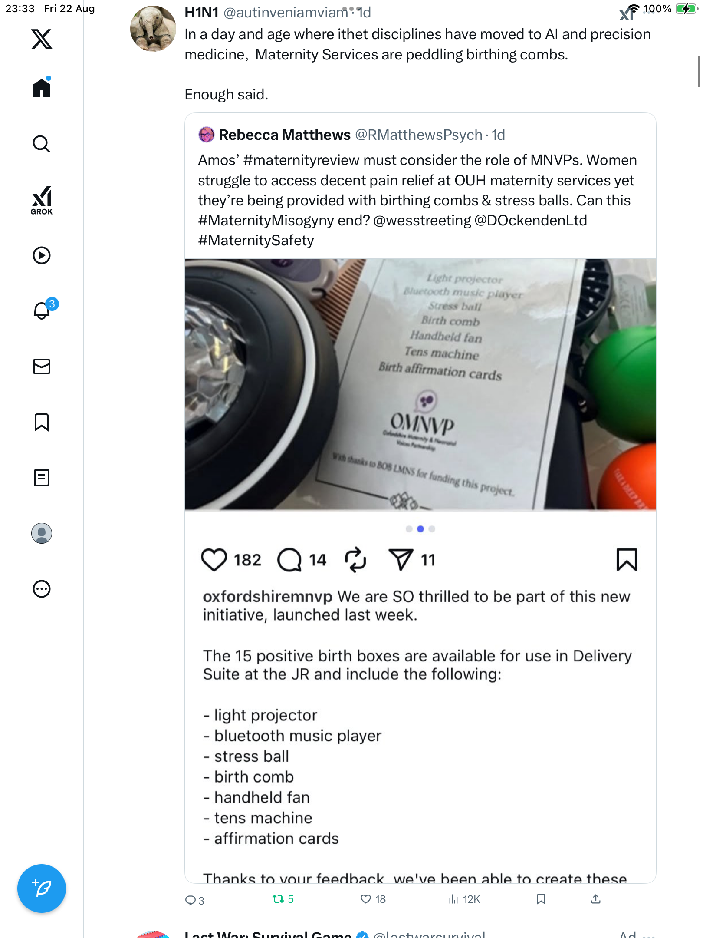Compose a new post
Viewport: 703px width, 938px height.
[42, 888]
